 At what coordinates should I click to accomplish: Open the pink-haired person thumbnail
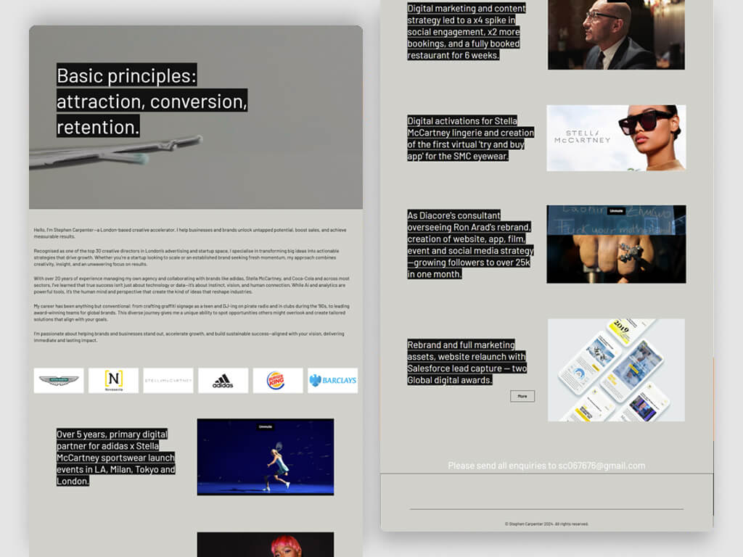click(265, 544)
